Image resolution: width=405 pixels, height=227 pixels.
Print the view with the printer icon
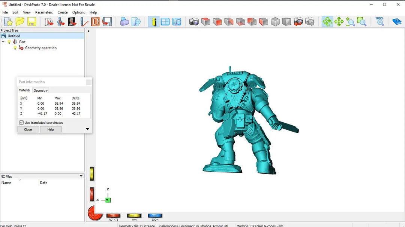[x=124, y=22]
